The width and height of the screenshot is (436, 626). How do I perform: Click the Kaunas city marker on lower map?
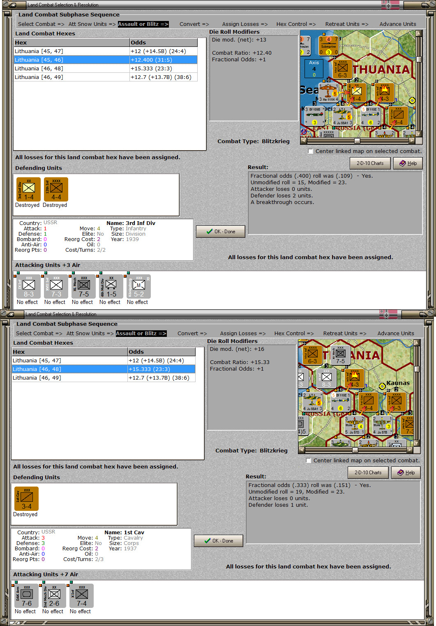382,386
